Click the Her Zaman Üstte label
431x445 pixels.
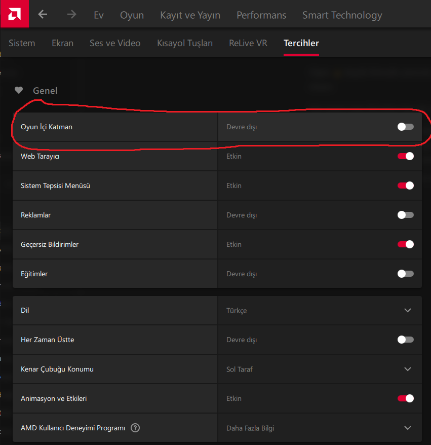tap(47, 340)
